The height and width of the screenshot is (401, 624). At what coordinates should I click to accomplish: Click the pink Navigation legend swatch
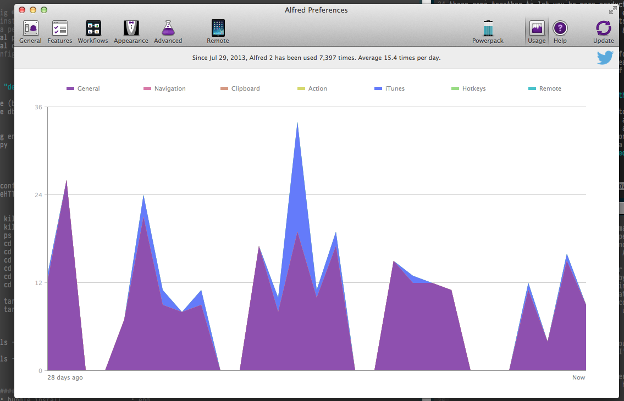[147, 88]
